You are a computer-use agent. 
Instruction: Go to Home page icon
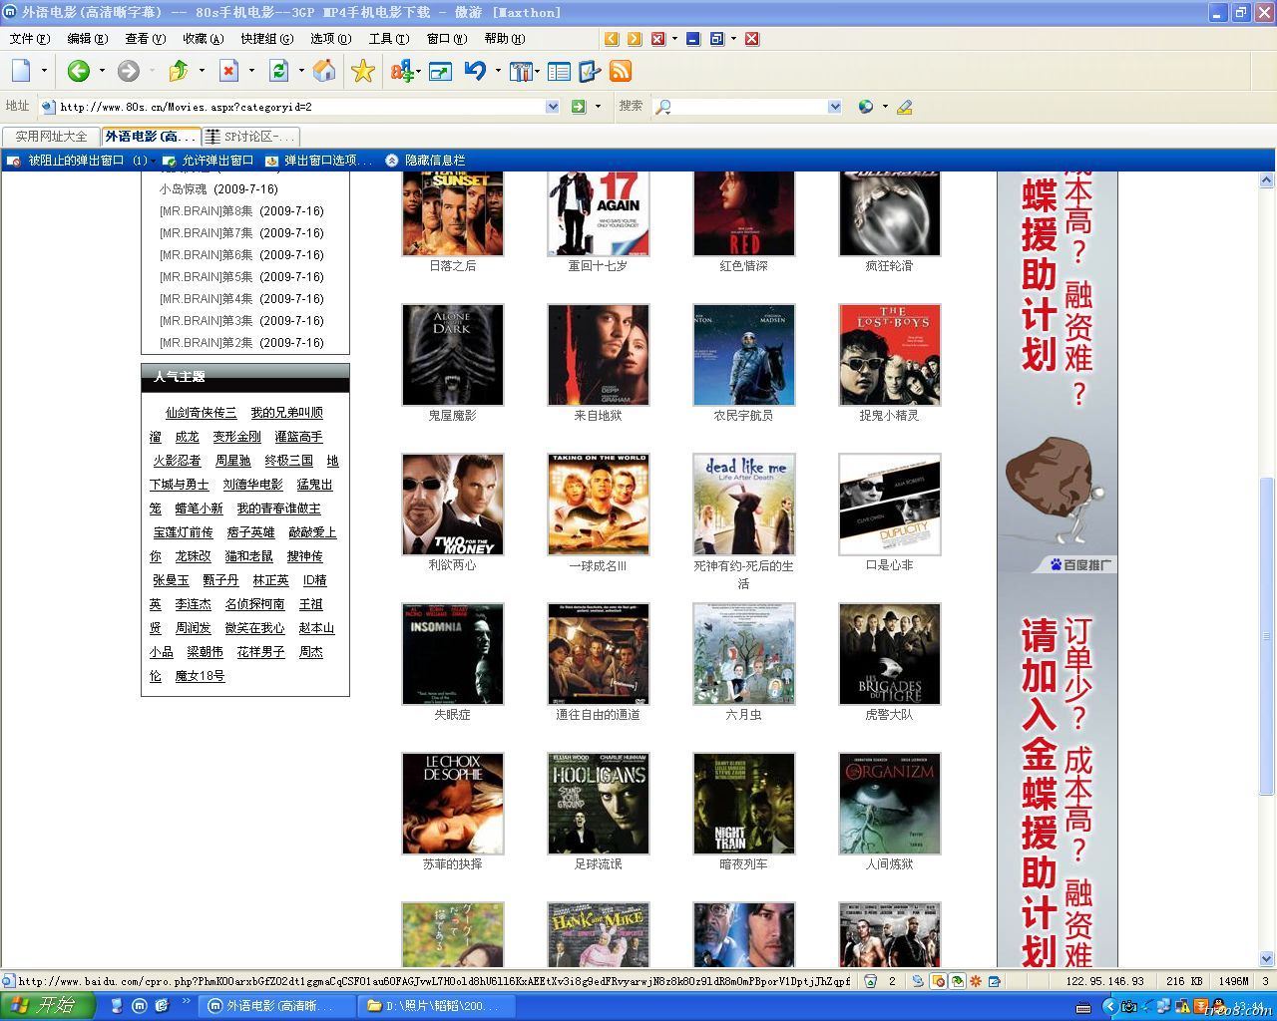(323, 71)
